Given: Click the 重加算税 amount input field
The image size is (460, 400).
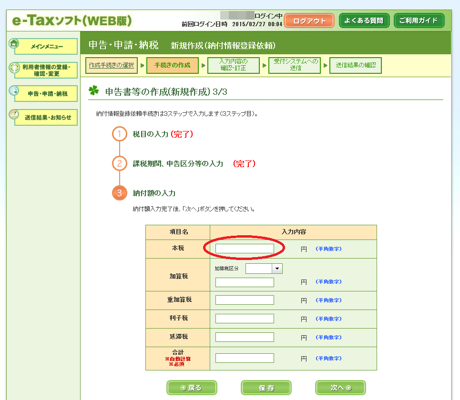Looking at the screenshot, I should click(245, 300).
